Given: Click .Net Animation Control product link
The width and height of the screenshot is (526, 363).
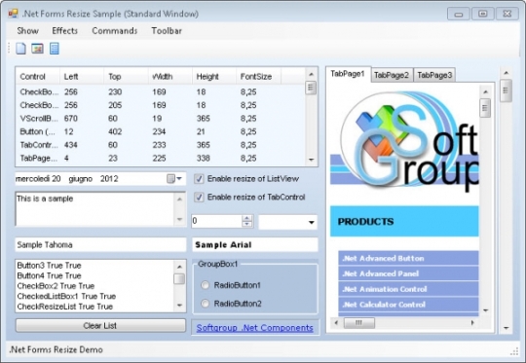Looking at the screenshot, I should click(x=408, y=289).
